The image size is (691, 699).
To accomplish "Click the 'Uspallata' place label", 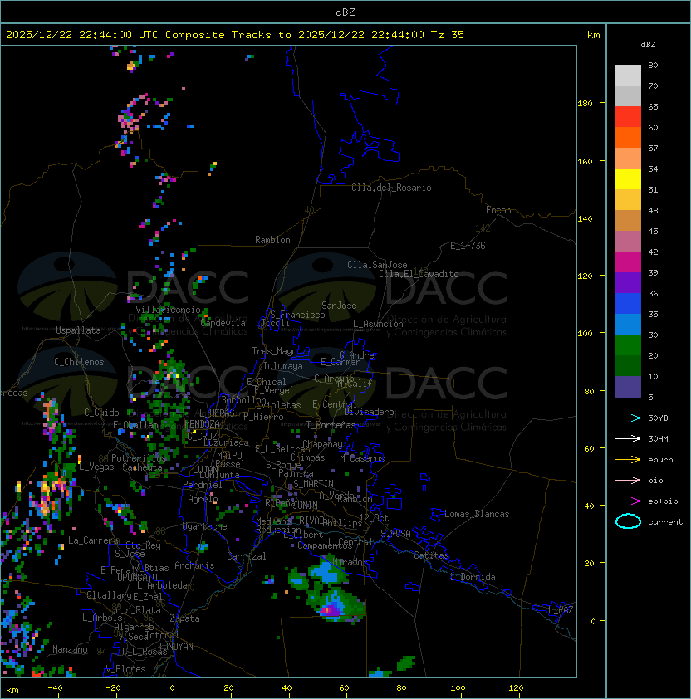I will [x=78, y=330].
